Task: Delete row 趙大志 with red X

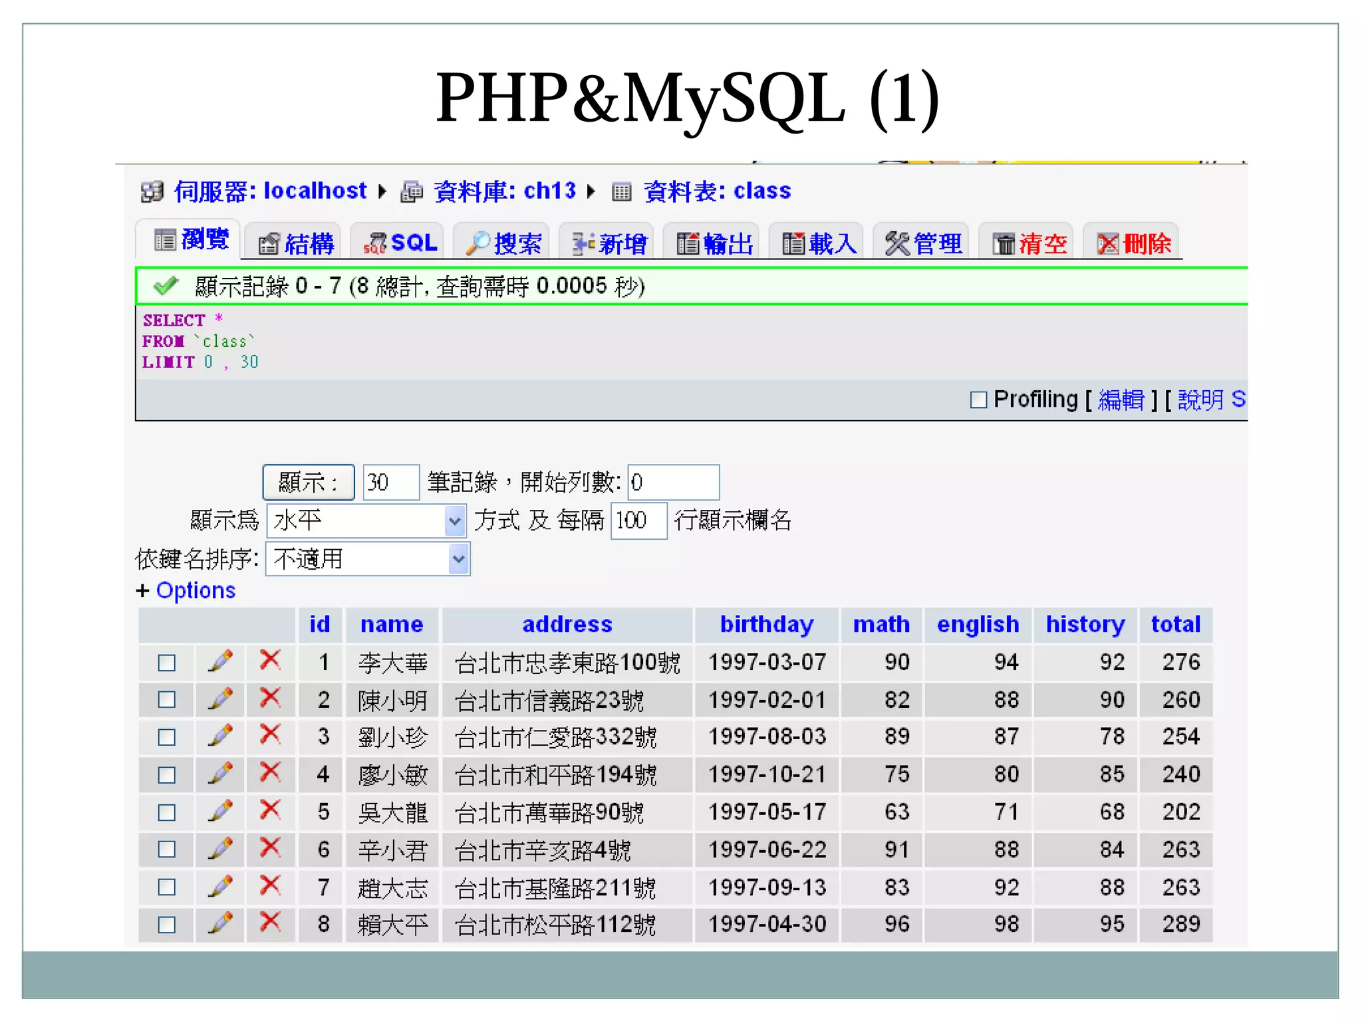Action: coord(270,886)
